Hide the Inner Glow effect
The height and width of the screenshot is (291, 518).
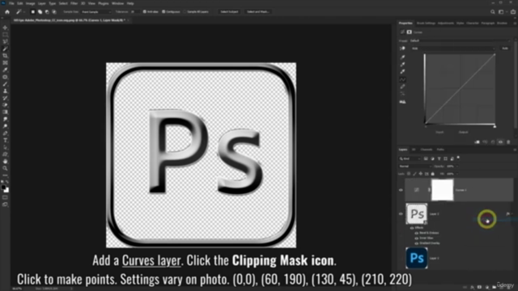(416, 238)
